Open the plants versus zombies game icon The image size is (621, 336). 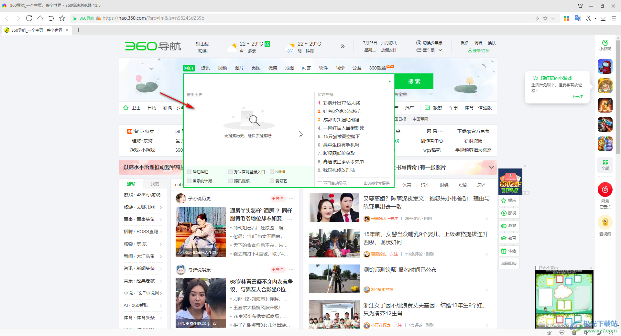point(605,144)
